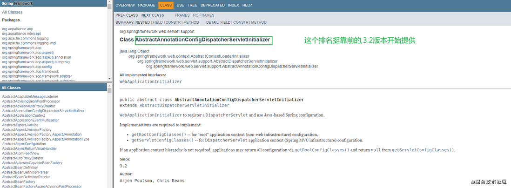Open class AbstractAdvisorAutoProxyCreator
Screen dimensions: 511x188
click(28, 106)
